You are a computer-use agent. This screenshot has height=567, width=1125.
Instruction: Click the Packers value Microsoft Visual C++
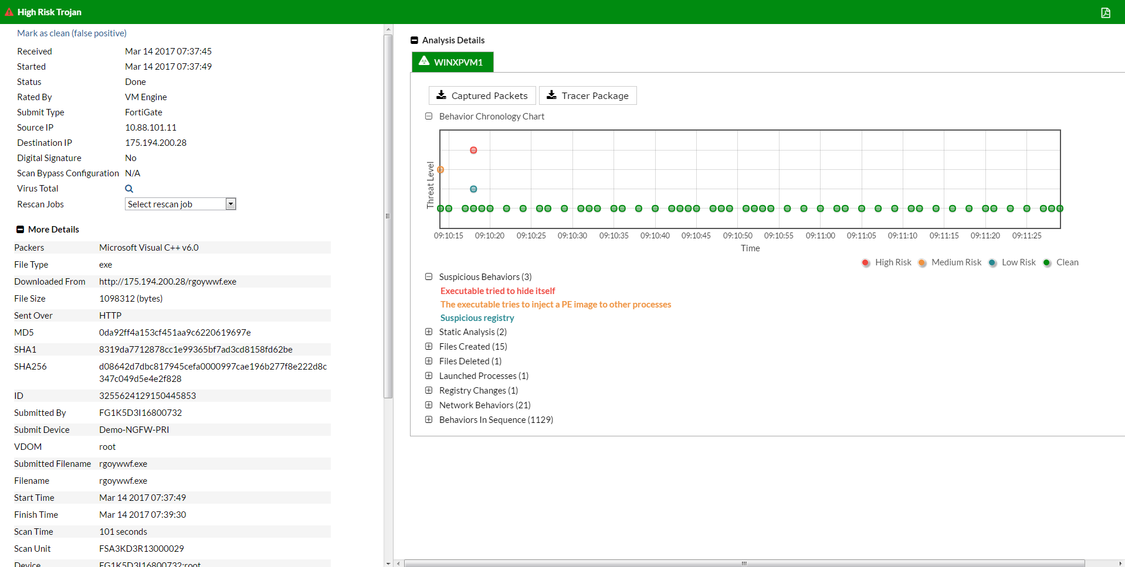149,248
